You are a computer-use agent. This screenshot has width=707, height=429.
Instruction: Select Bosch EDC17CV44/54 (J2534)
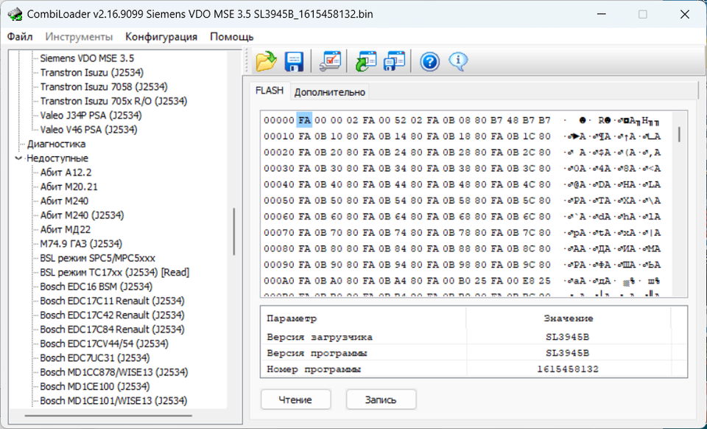104,343
